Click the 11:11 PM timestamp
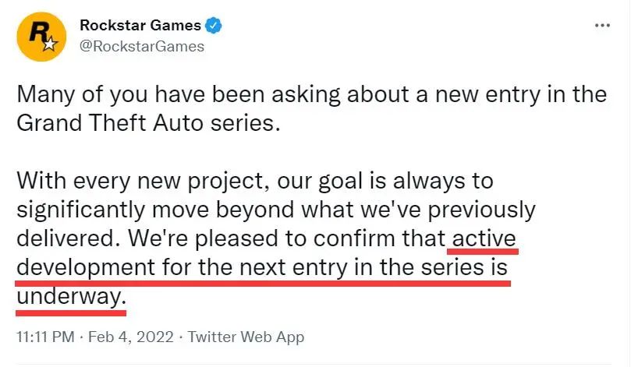This screenshot has width=631, height=367. (46, 337)
